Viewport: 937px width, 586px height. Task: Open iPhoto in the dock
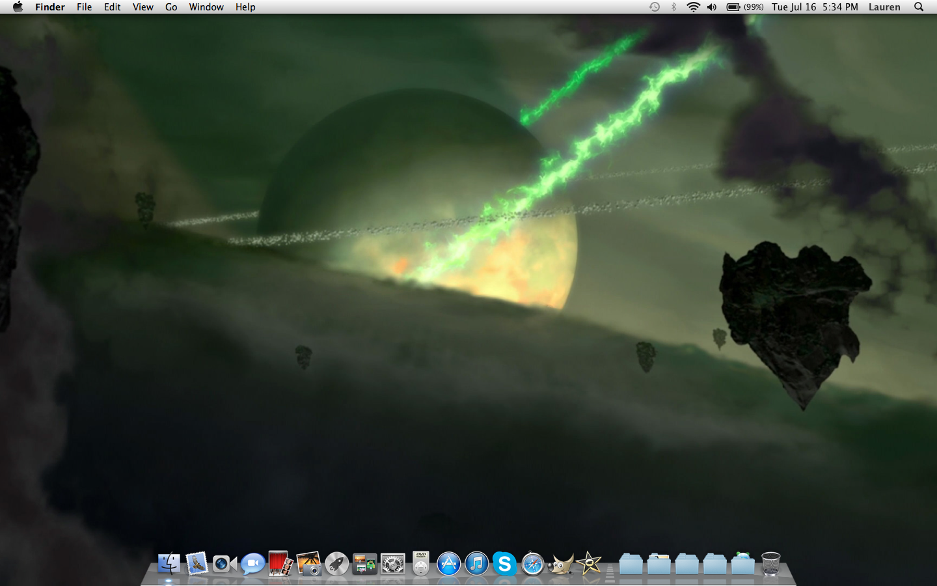coord(308,563)
